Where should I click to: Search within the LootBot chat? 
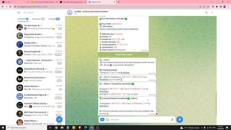tap(206, 13)
